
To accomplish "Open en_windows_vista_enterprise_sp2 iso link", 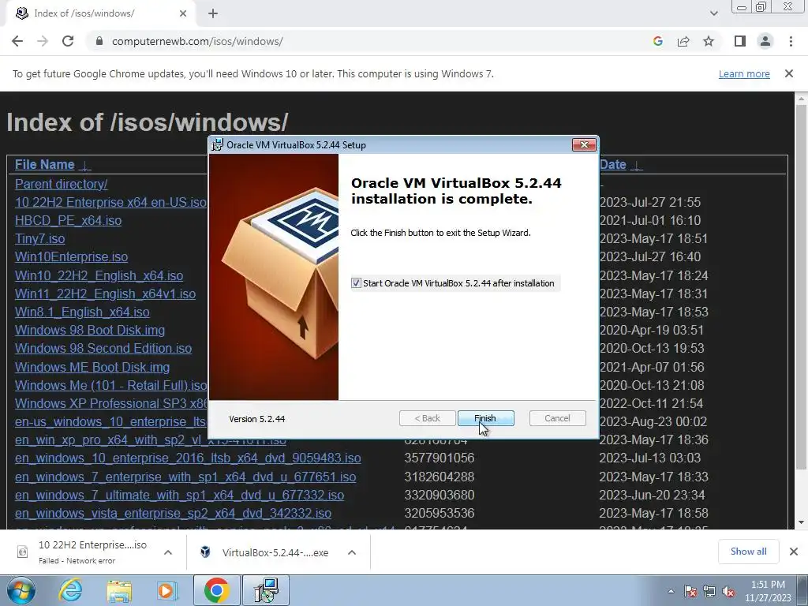I will (173, 513).
